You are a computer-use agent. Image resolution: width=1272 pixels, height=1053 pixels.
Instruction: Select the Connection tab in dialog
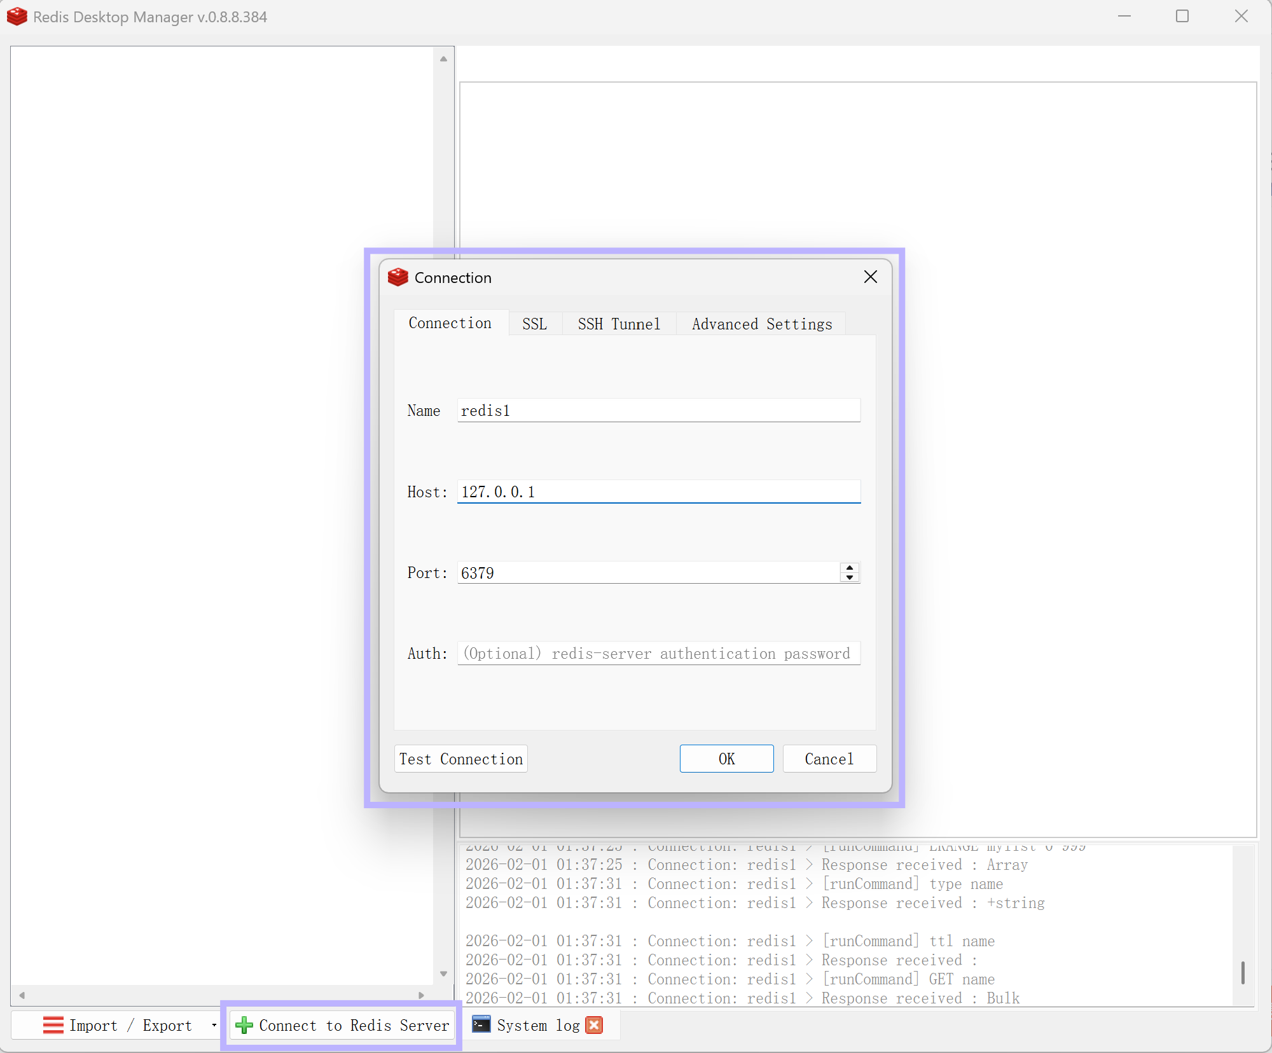(x=450, y=323)
